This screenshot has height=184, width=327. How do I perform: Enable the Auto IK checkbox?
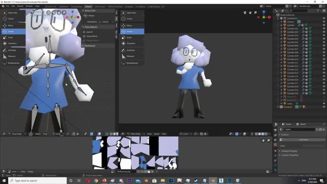coord(84,32)
